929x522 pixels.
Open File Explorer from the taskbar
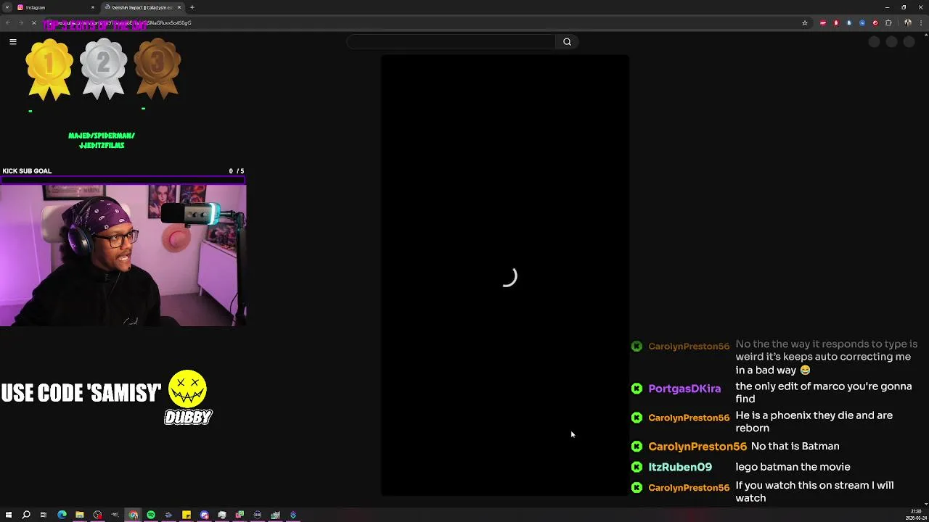(80, 515)
